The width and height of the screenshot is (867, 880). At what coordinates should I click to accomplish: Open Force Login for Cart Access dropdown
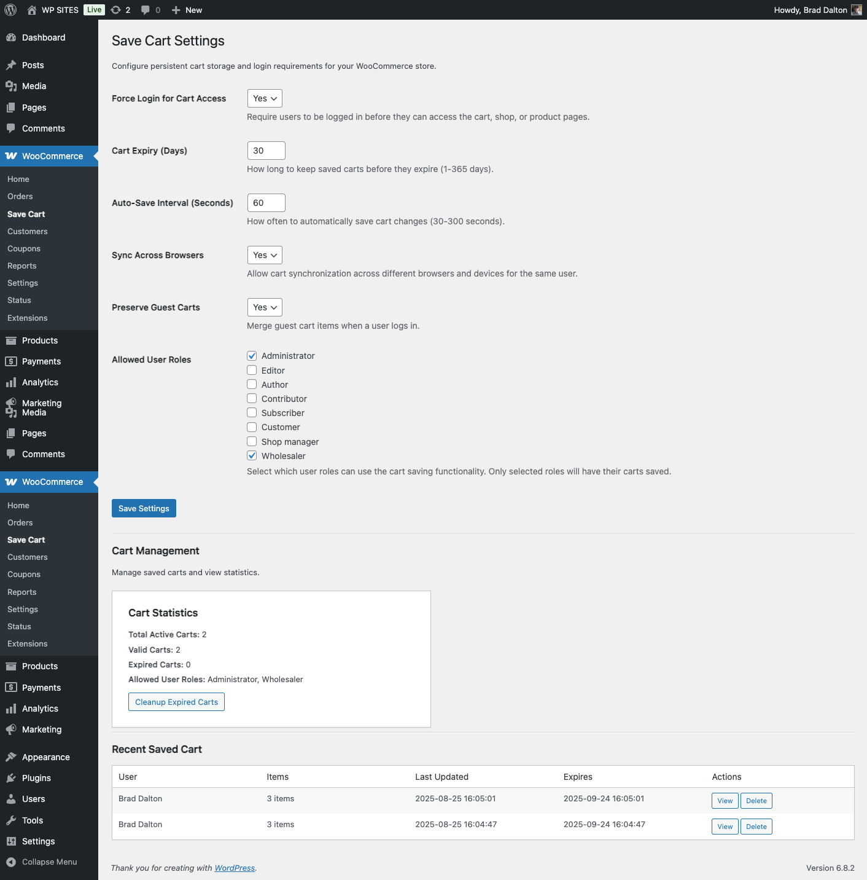coord(265,98)
